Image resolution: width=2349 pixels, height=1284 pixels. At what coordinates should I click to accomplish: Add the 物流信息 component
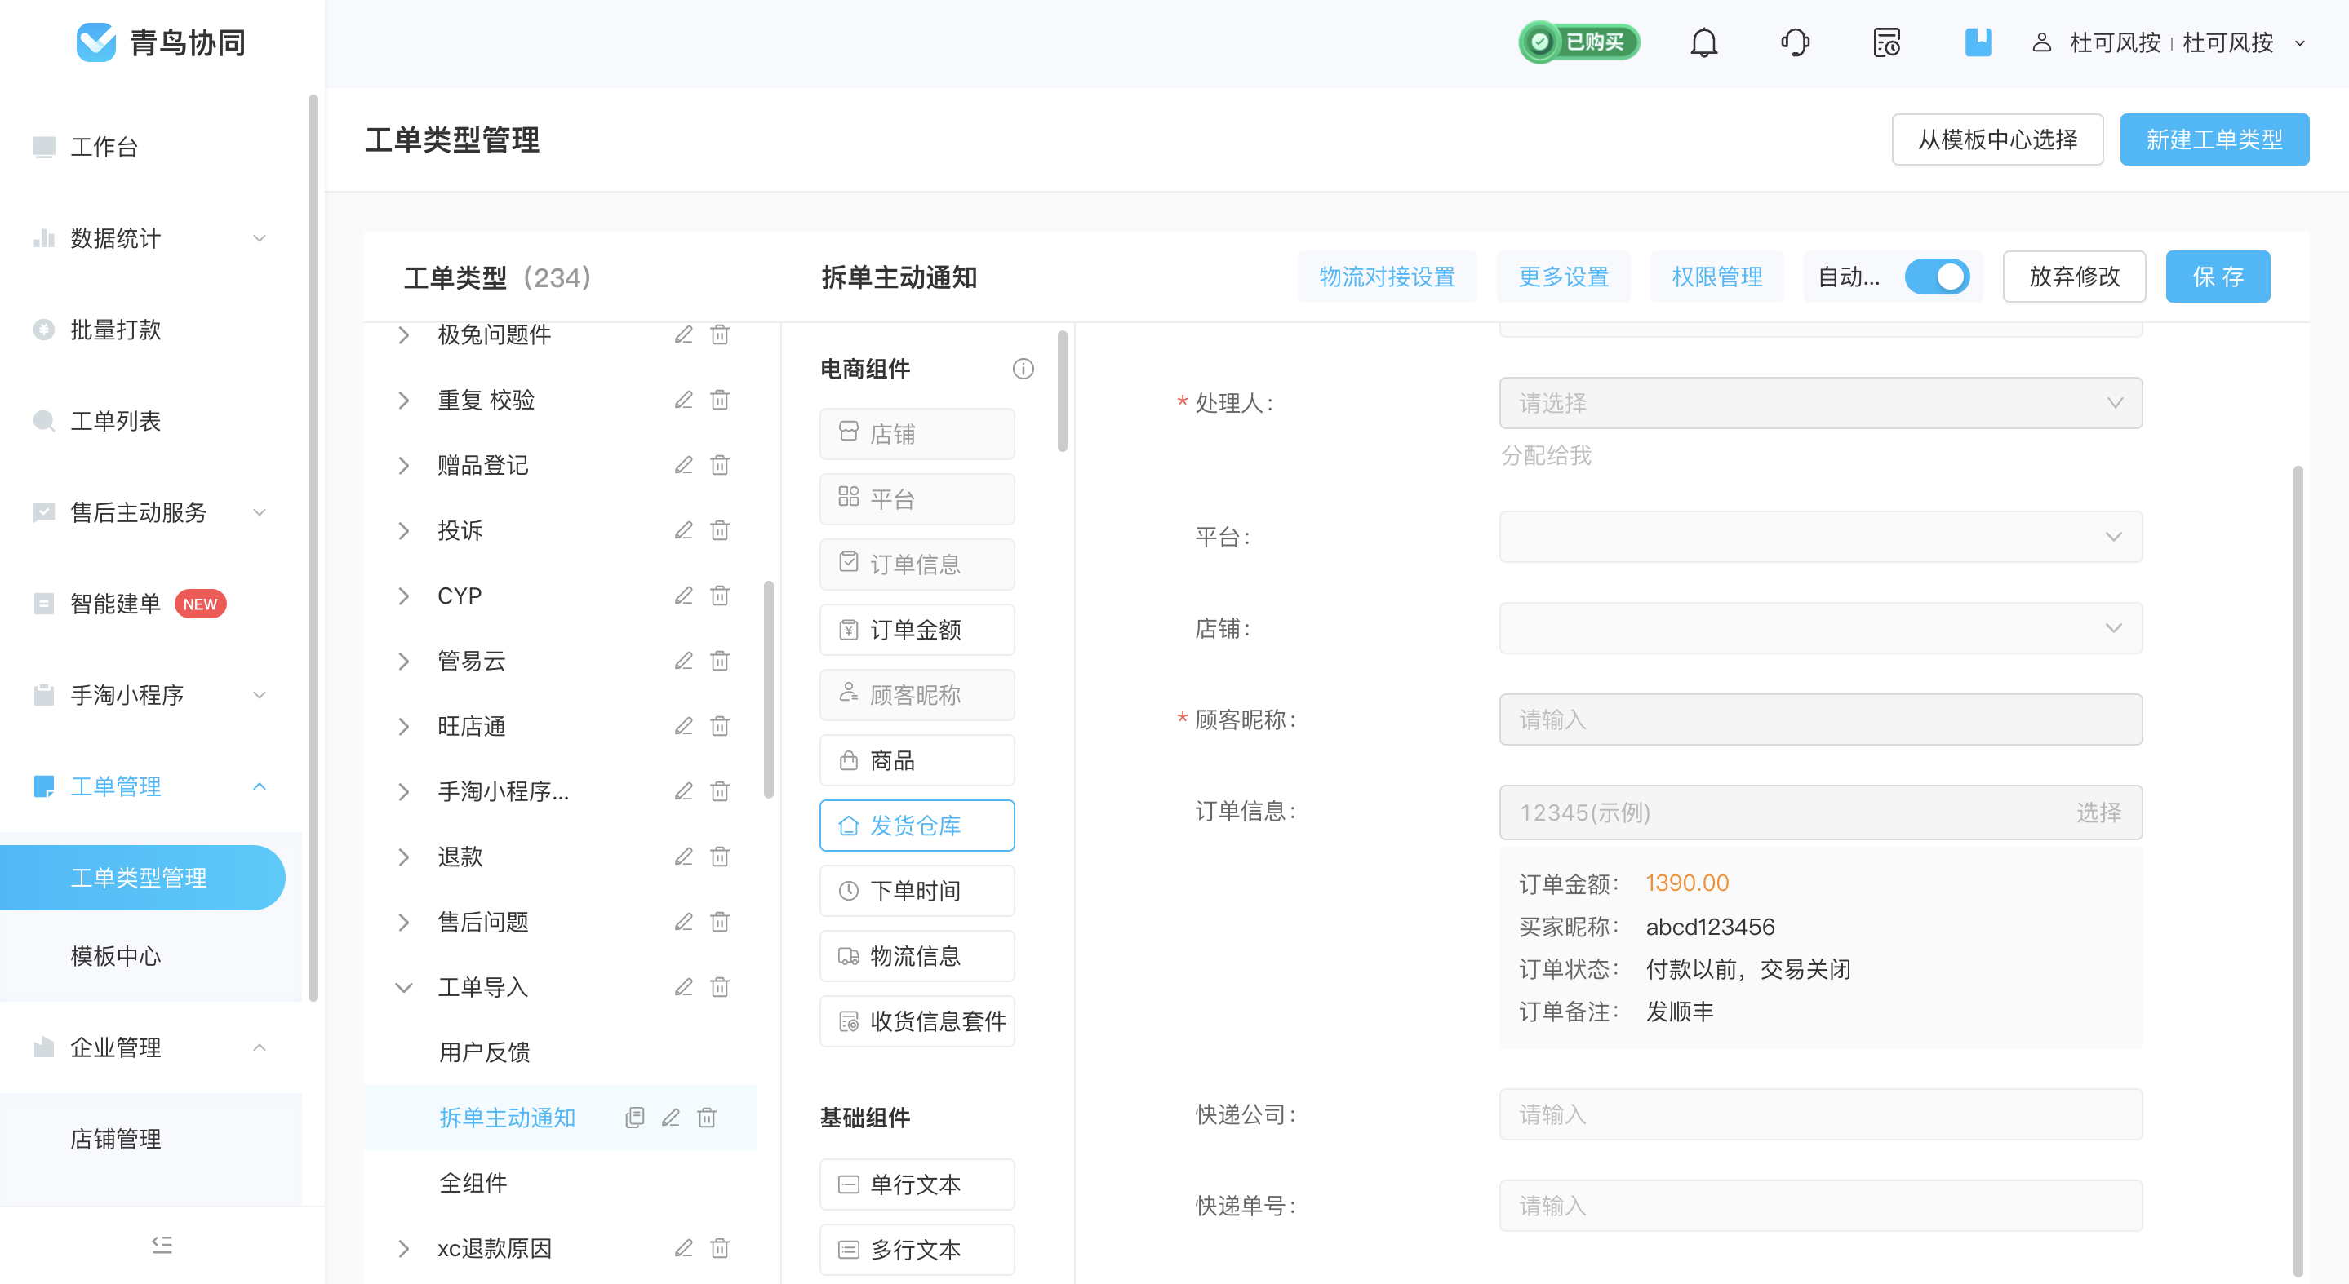(917, 956)
